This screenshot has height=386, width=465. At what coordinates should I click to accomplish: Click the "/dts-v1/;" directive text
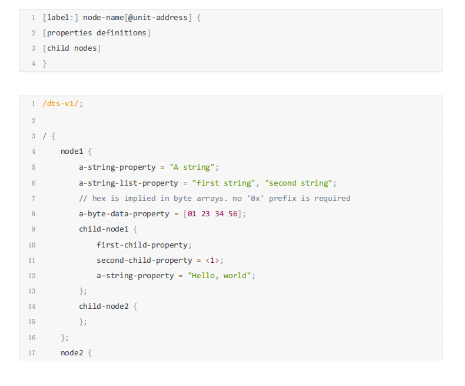63,104
